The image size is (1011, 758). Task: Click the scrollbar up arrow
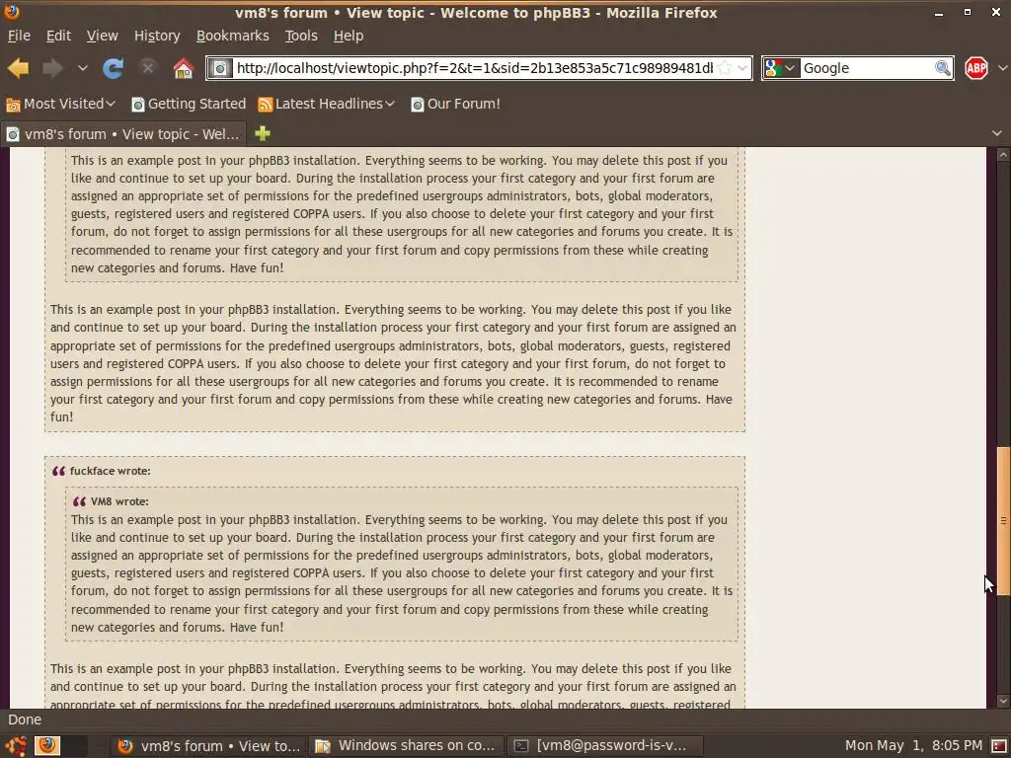click(x=1003, y=155)
